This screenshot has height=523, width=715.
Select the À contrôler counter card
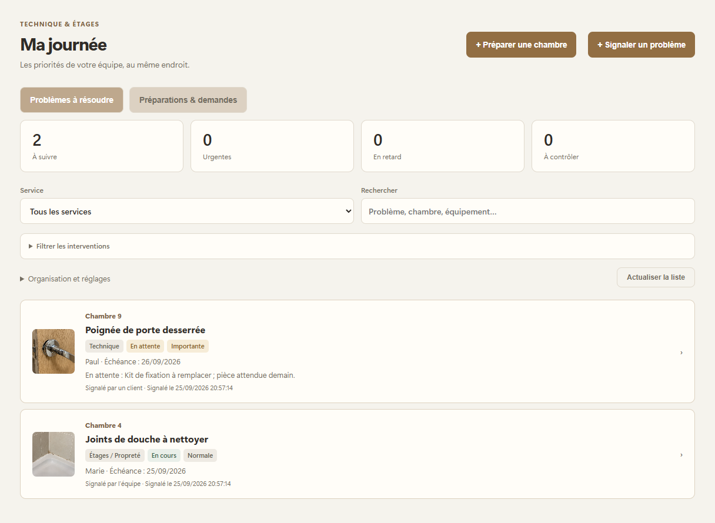point(613,146)
